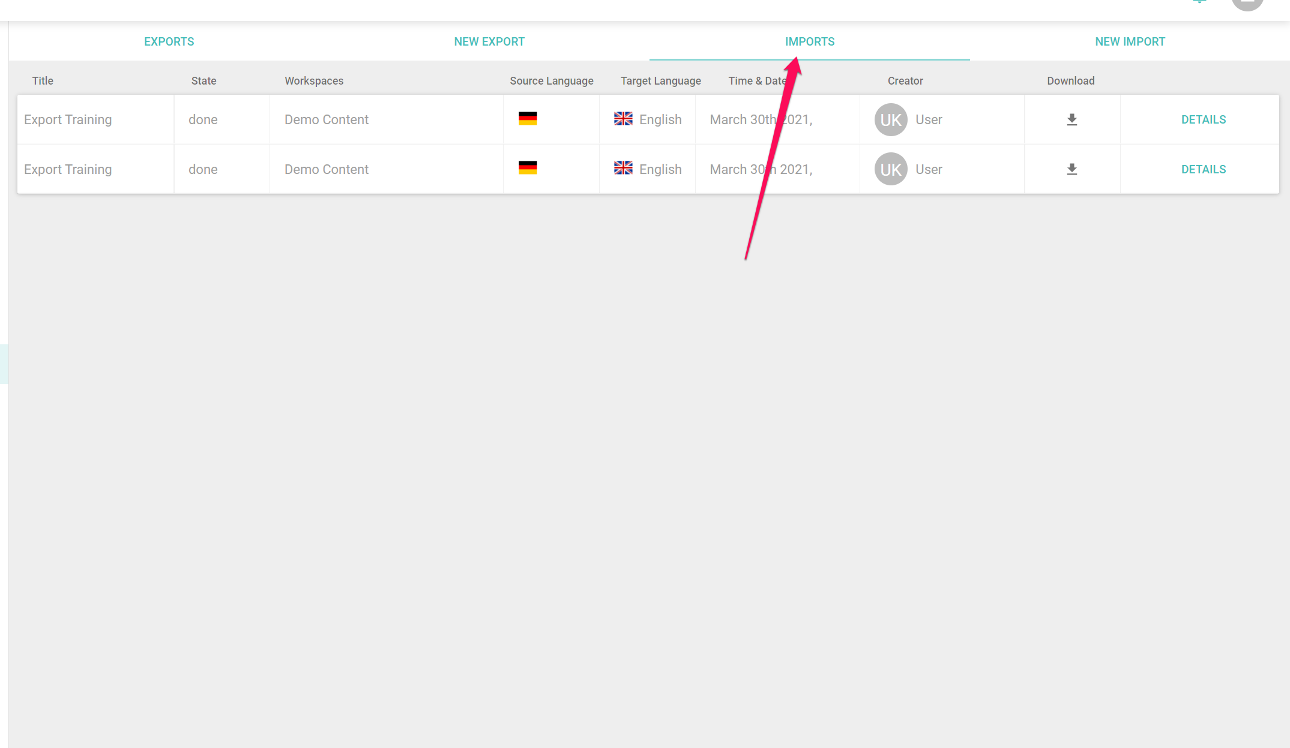Select first row Export Training title

coord(68,119)
